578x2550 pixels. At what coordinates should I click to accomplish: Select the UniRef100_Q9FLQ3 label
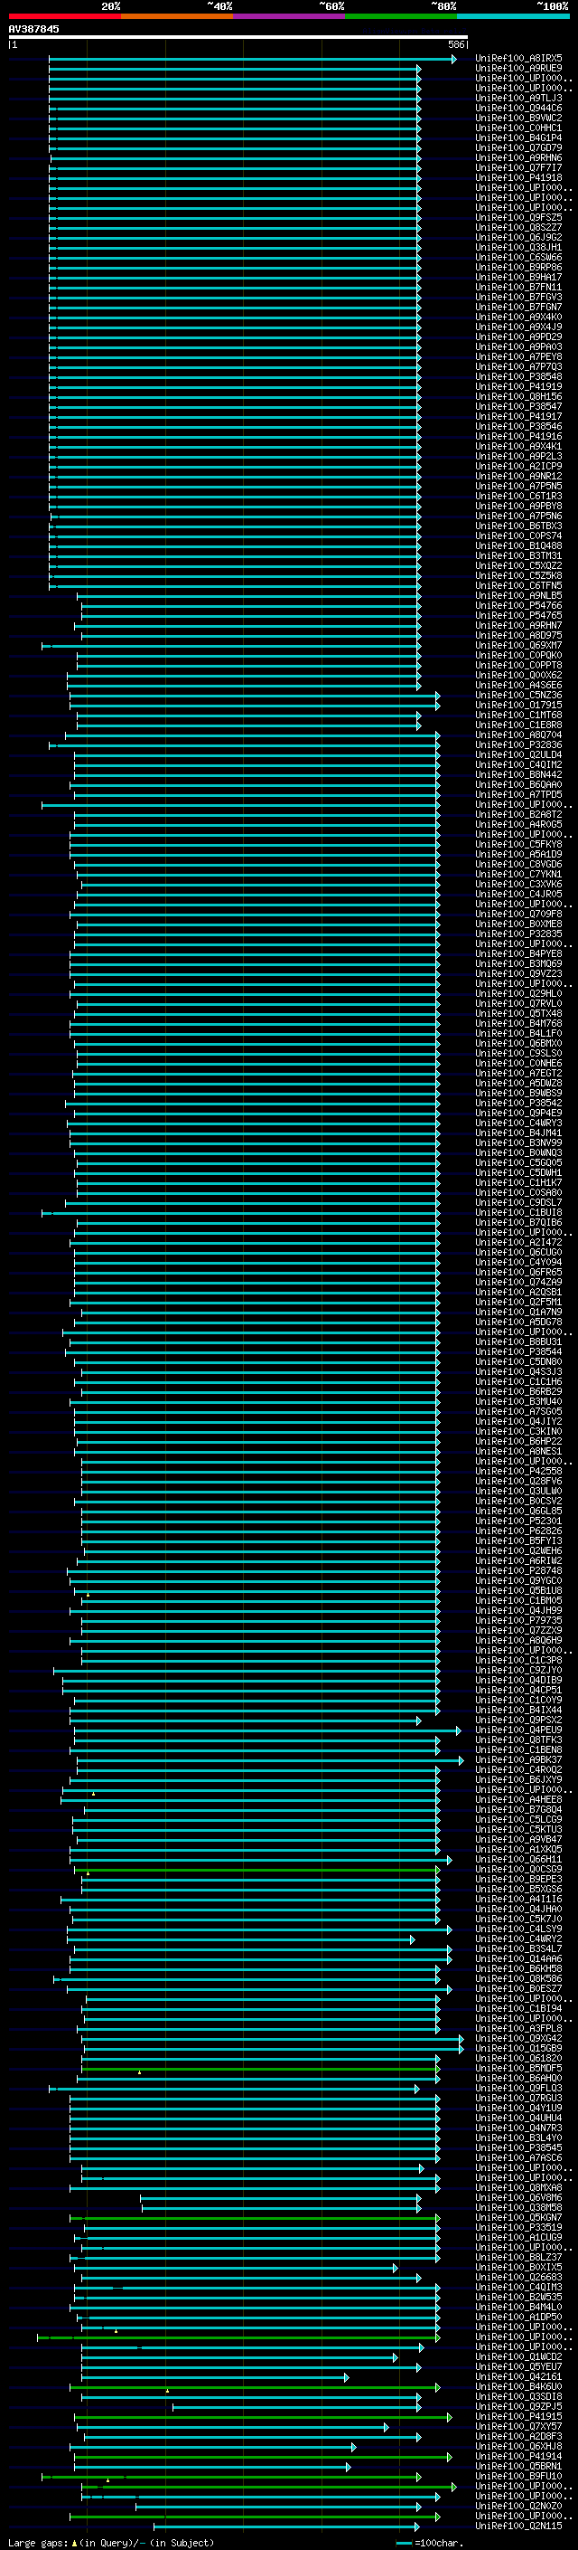click(x=518, y=2088)
